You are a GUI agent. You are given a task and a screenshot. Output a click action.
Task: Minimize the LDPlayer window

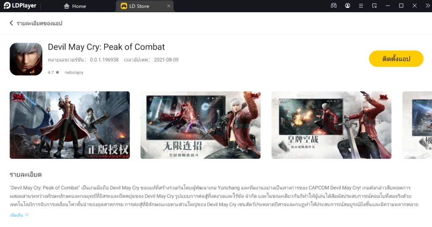pos(388,5)
